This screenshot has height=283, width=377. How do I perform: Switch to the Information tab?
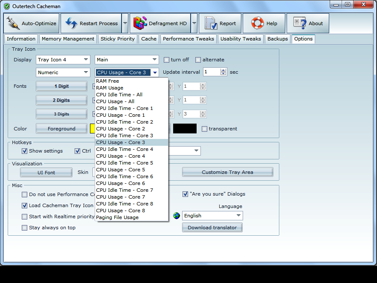(21, 39)
